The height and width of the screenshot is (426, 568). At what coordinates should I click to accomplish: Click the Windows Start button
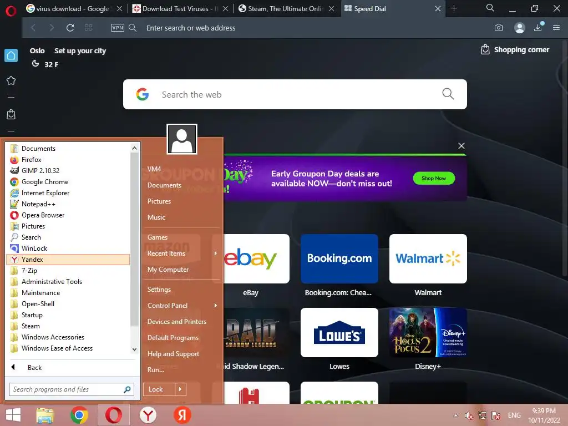(13, 415)
